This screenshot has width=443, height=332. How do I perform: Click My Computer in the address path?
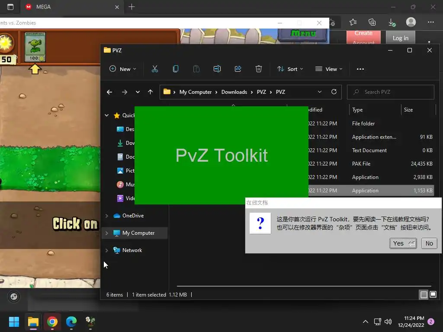click(x=196, y=92)
